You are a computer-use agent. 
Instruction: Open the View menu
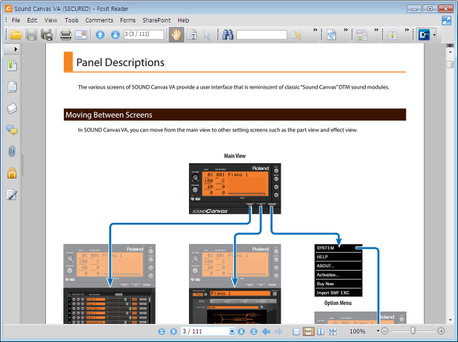pyautogui.click(x=51, y=20)
